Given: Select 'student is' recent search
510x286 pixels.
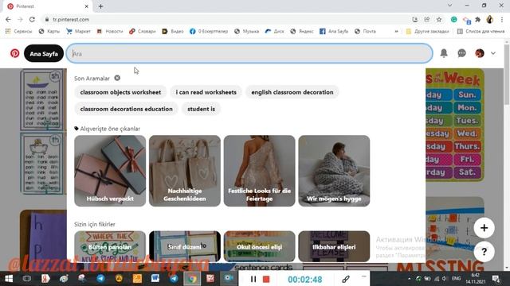Looking at the screenshot, I should click(201, 109).
